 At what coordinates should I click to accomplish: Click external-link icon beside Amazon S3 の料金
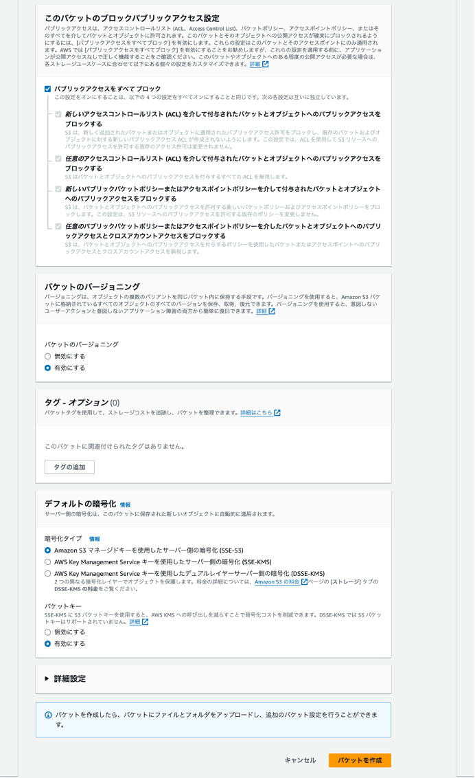point(305,582)
